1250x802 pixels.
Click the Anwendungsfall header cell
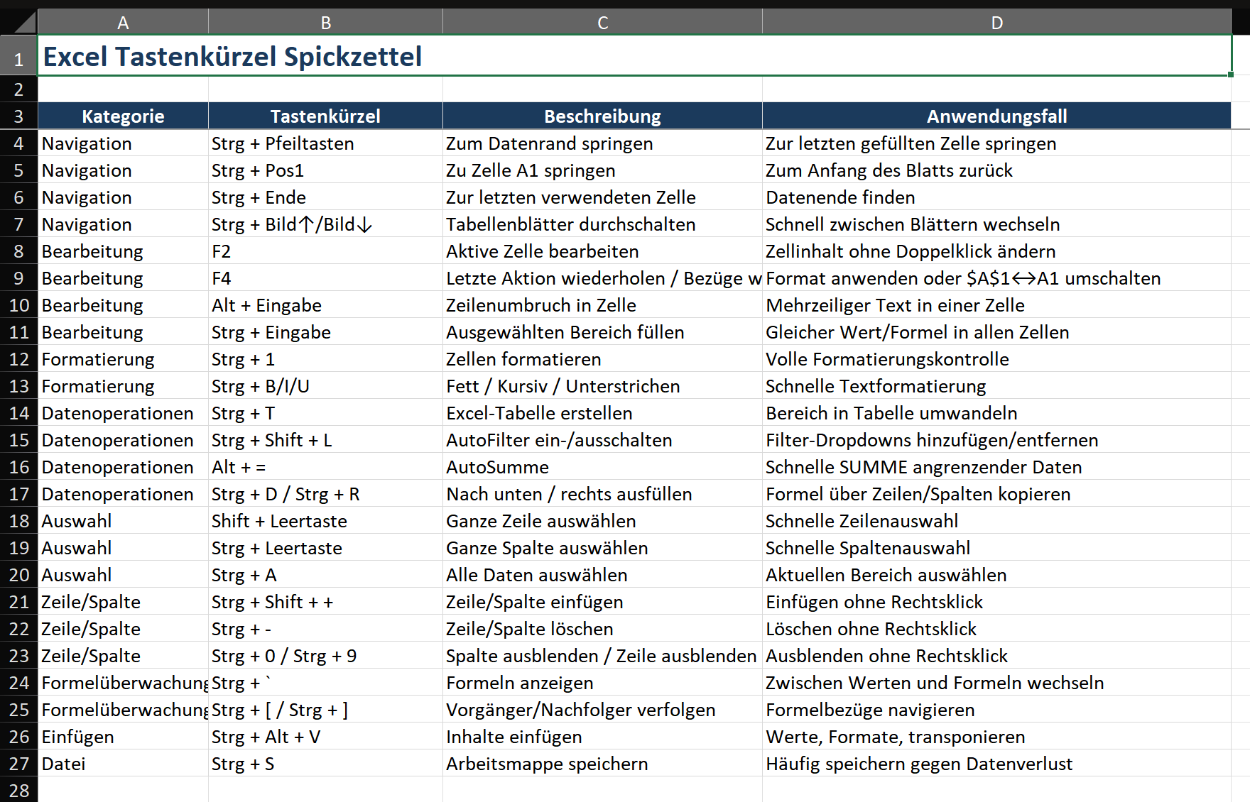point(996,116)
